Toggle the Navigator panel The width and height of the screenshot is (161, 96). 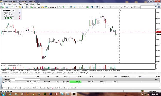pos(20,7)
